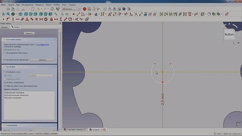Click the execute macro play icon

pos(99,9)
